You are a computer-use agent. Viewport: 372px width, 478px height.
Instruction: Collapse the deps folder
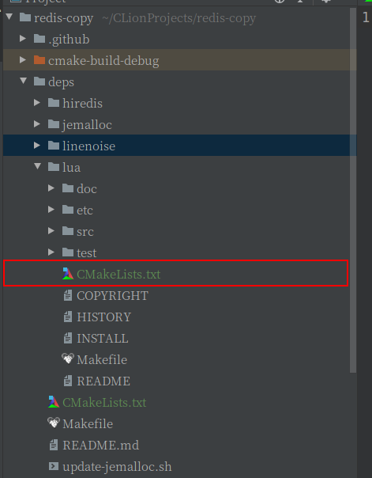click(x=24, y=81)
